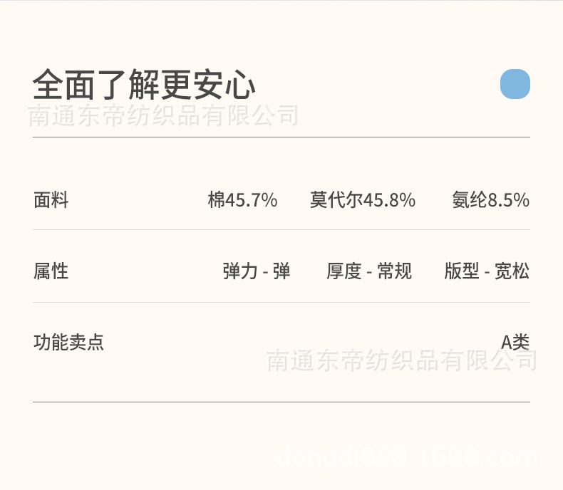563x490 pixels.
Task: Click the 氨纶8.5% composition value
Action: click(490, 200)
